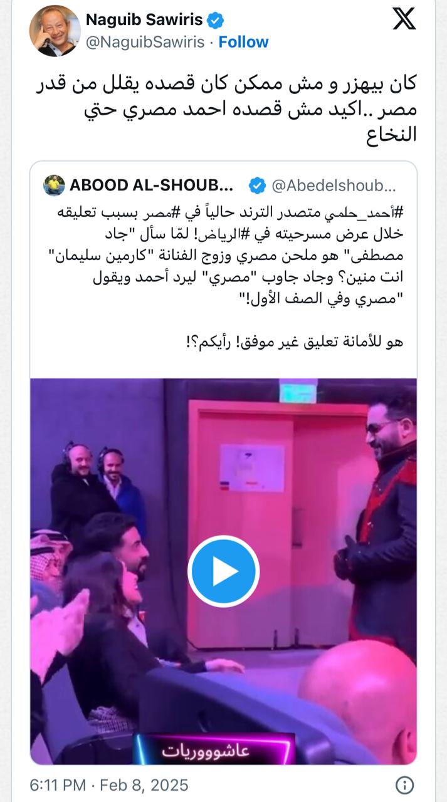447x802 pixels.
Task: Click the verified badge next to ABOOD AL-SHOUB
Action: coord(256,185)
